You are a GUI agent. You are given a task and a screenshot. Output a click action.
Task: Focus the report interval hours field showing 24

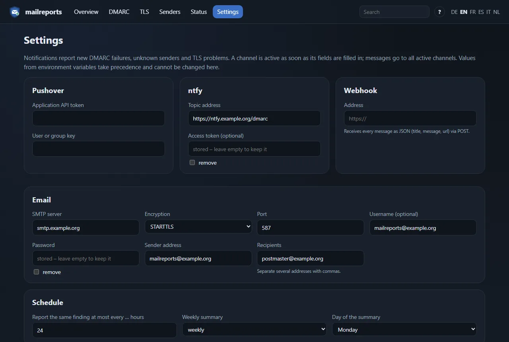pyautogui.click(x=105, y=330)
